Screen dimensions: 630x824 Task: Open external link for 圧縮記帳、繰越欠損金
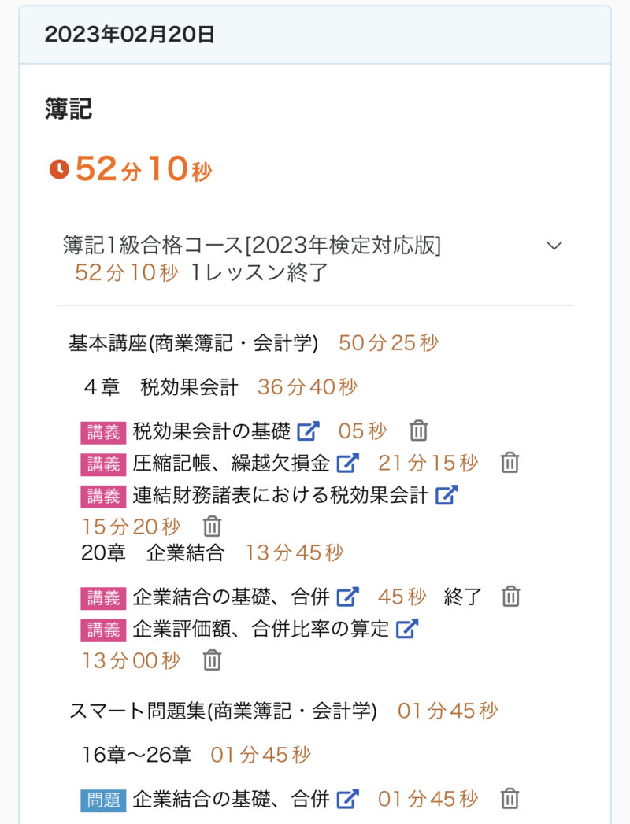tap(347, 463)
